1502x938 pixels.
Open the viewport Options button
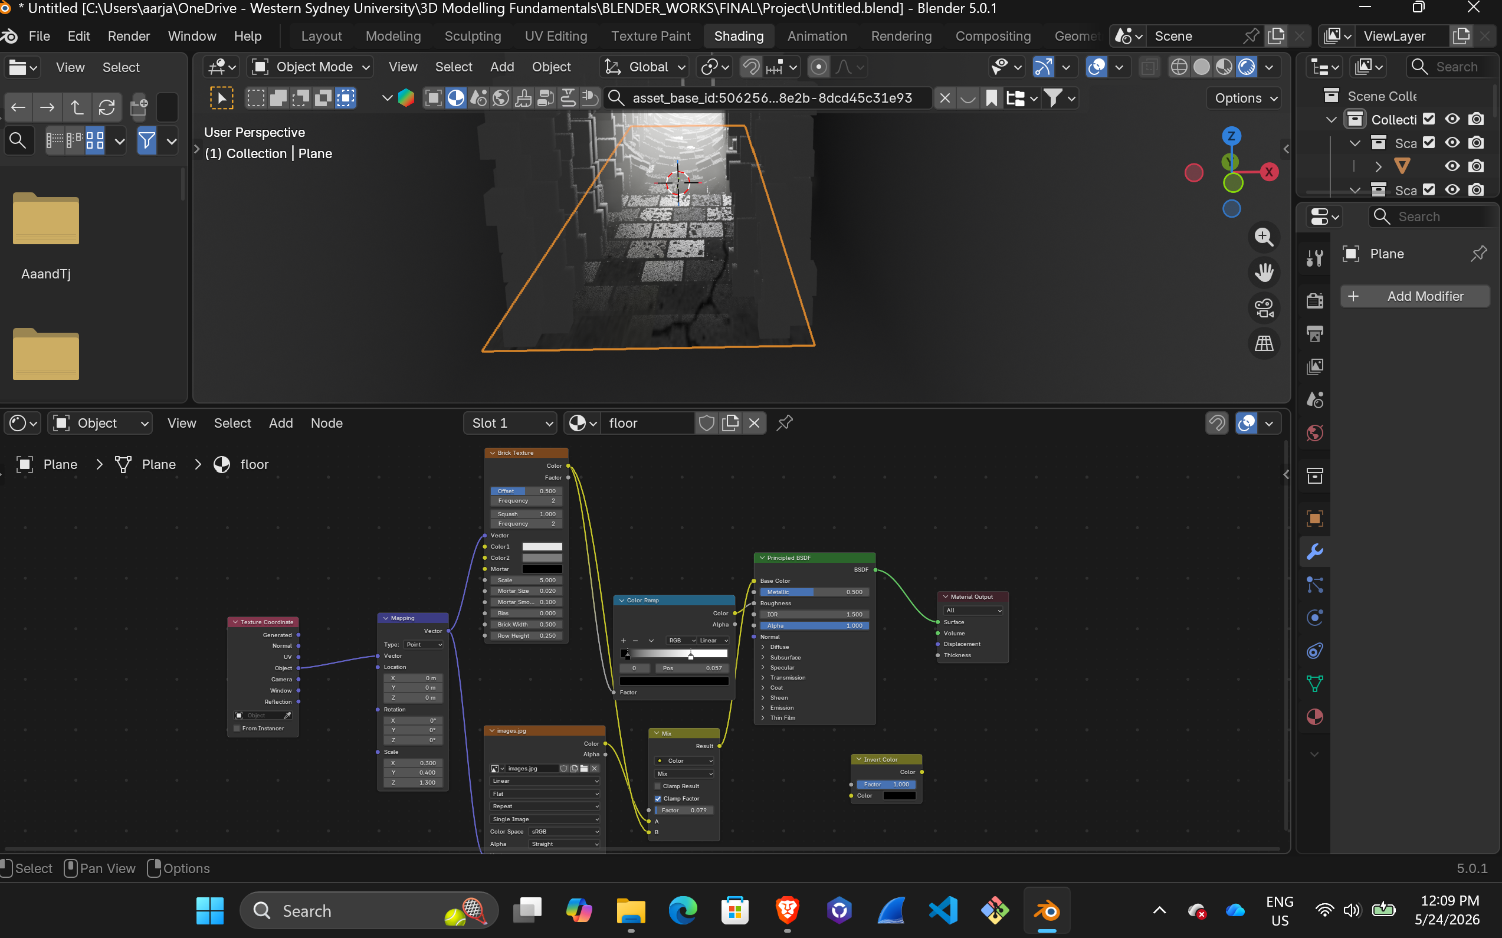tap(1244, 98)
